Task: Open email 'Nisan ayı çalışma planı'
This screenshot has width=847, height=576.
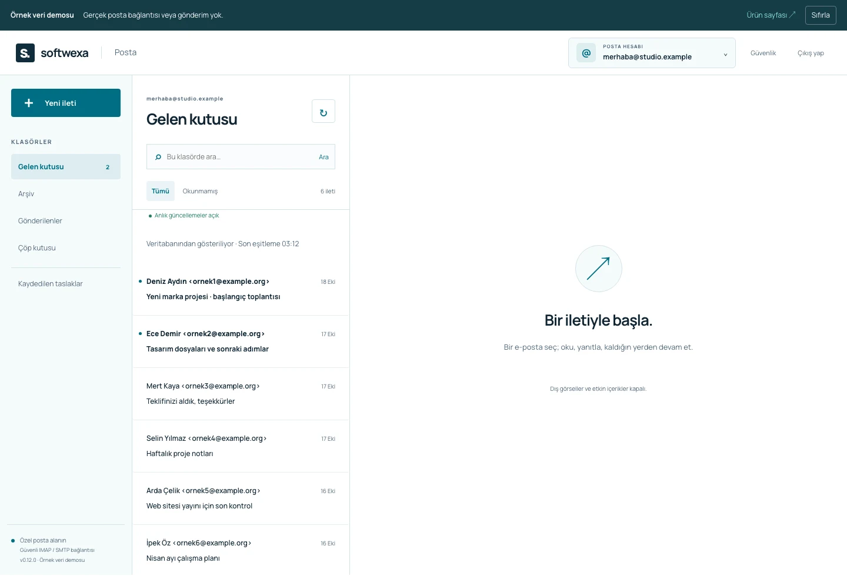Action: tap(241, 550)
